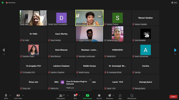Click muted mic icon beside Riddhi Keniya label
The image size is (179, 100).
(x=77, y=72)
